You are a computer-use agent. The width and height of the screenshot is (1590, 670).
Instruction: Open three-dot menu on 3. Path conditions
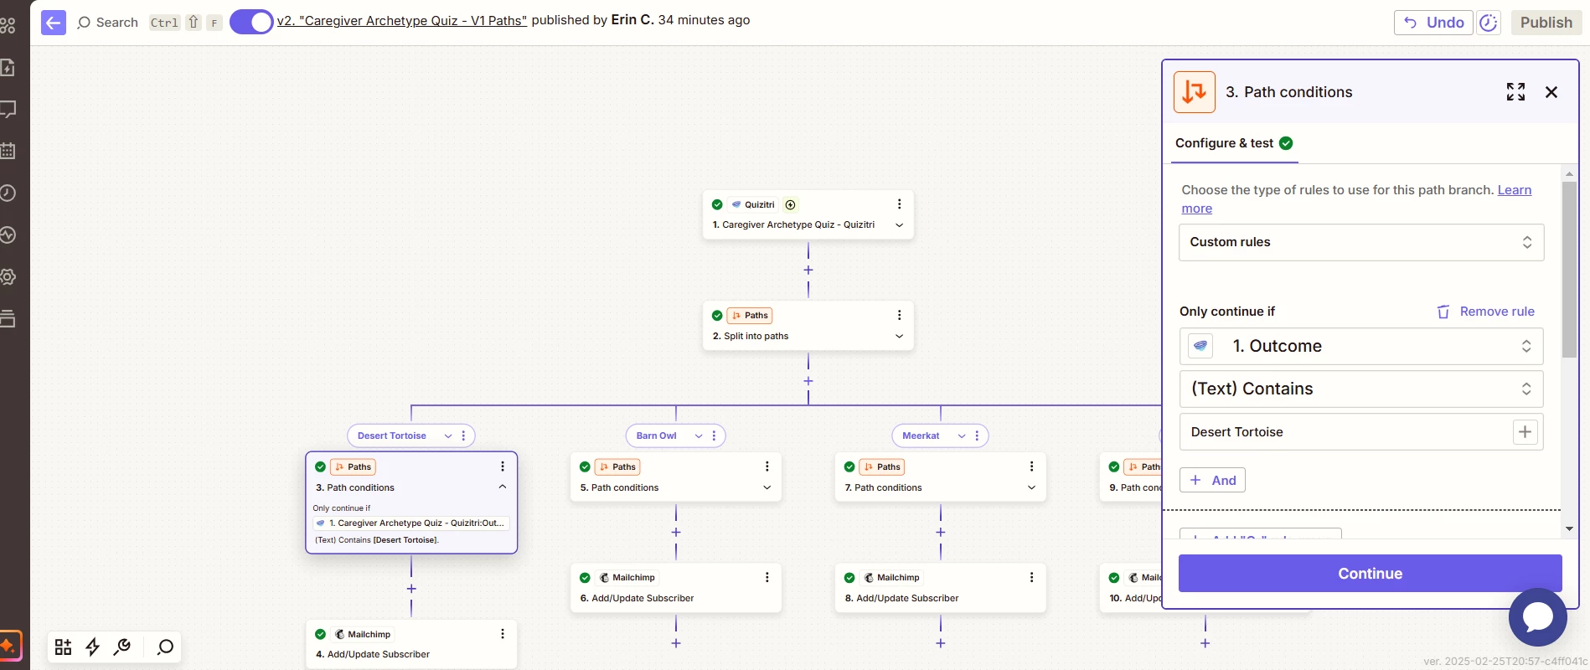pyautogui.click(x=503, y=466)
